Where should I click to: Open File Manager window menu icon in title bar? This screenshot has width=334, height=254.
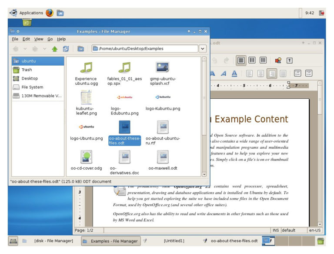click(12, 31)
